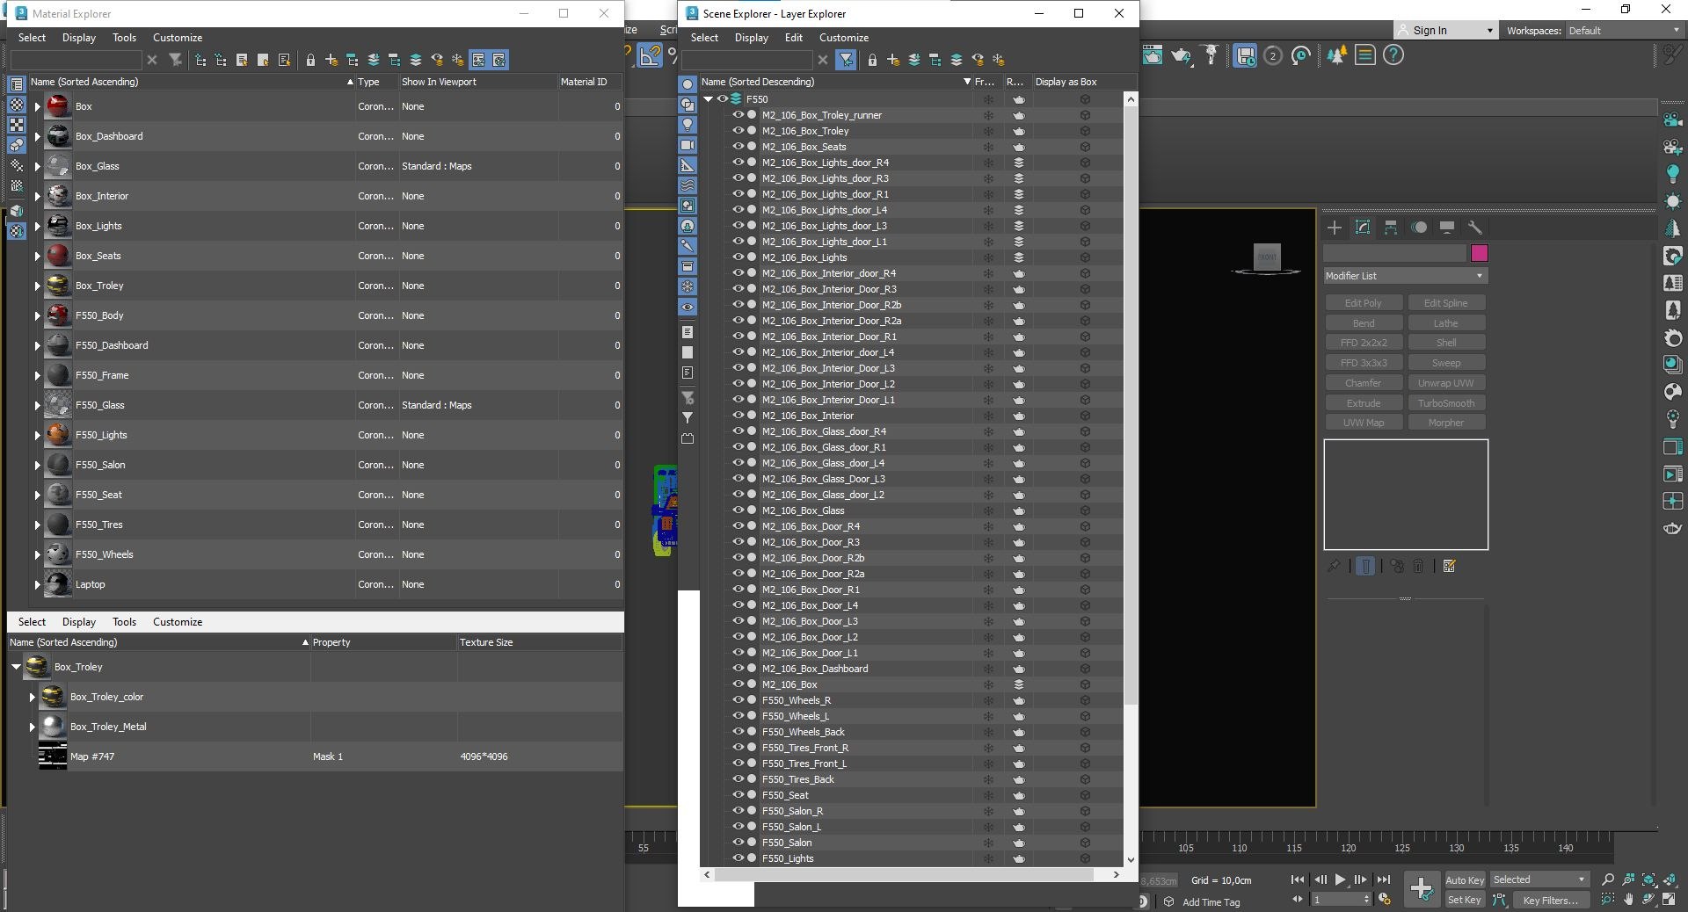1688x912 pixels.
Task: Hide the M2_106_Box_Glass object
Action: (x=738, y=510)
